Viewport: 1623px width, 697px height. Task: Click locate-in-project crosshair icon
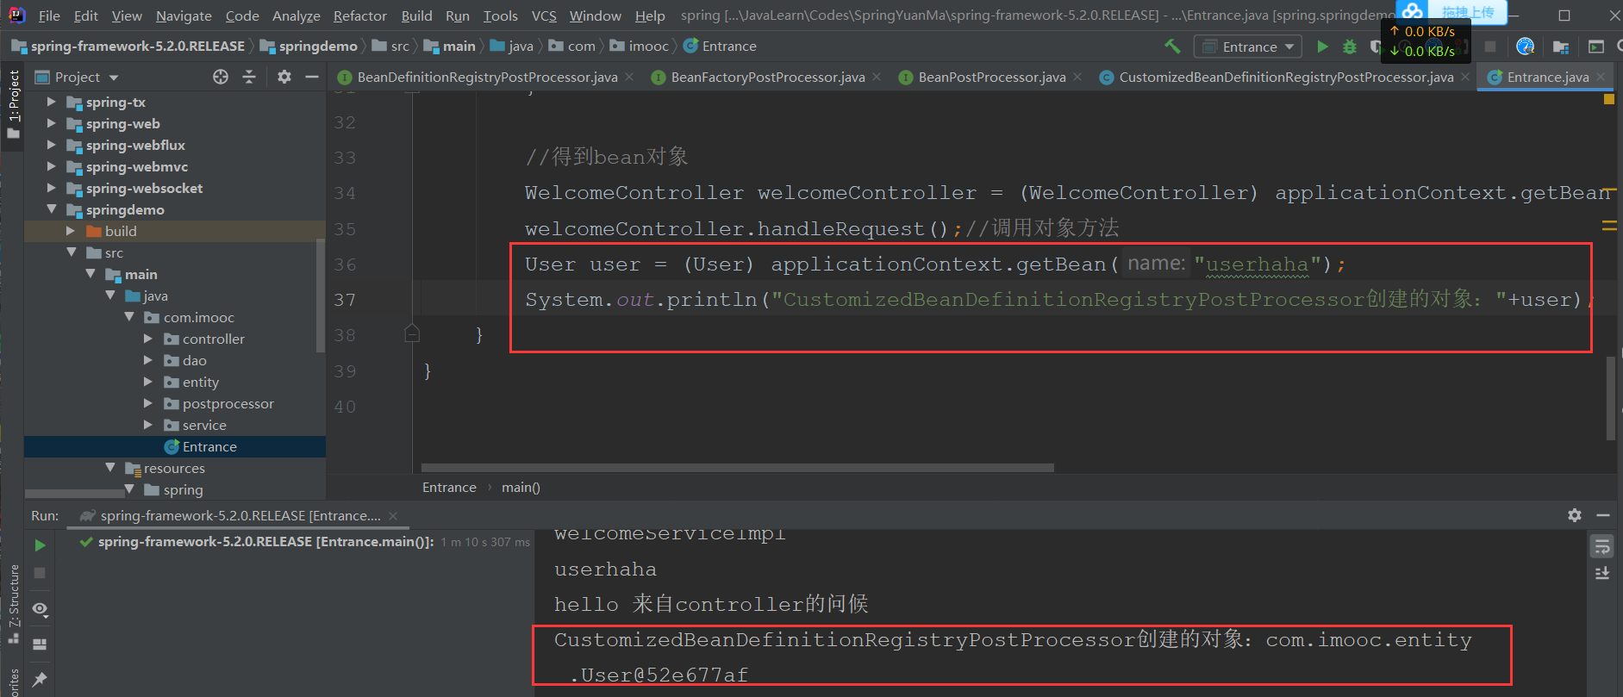click(x=221, y=77)
